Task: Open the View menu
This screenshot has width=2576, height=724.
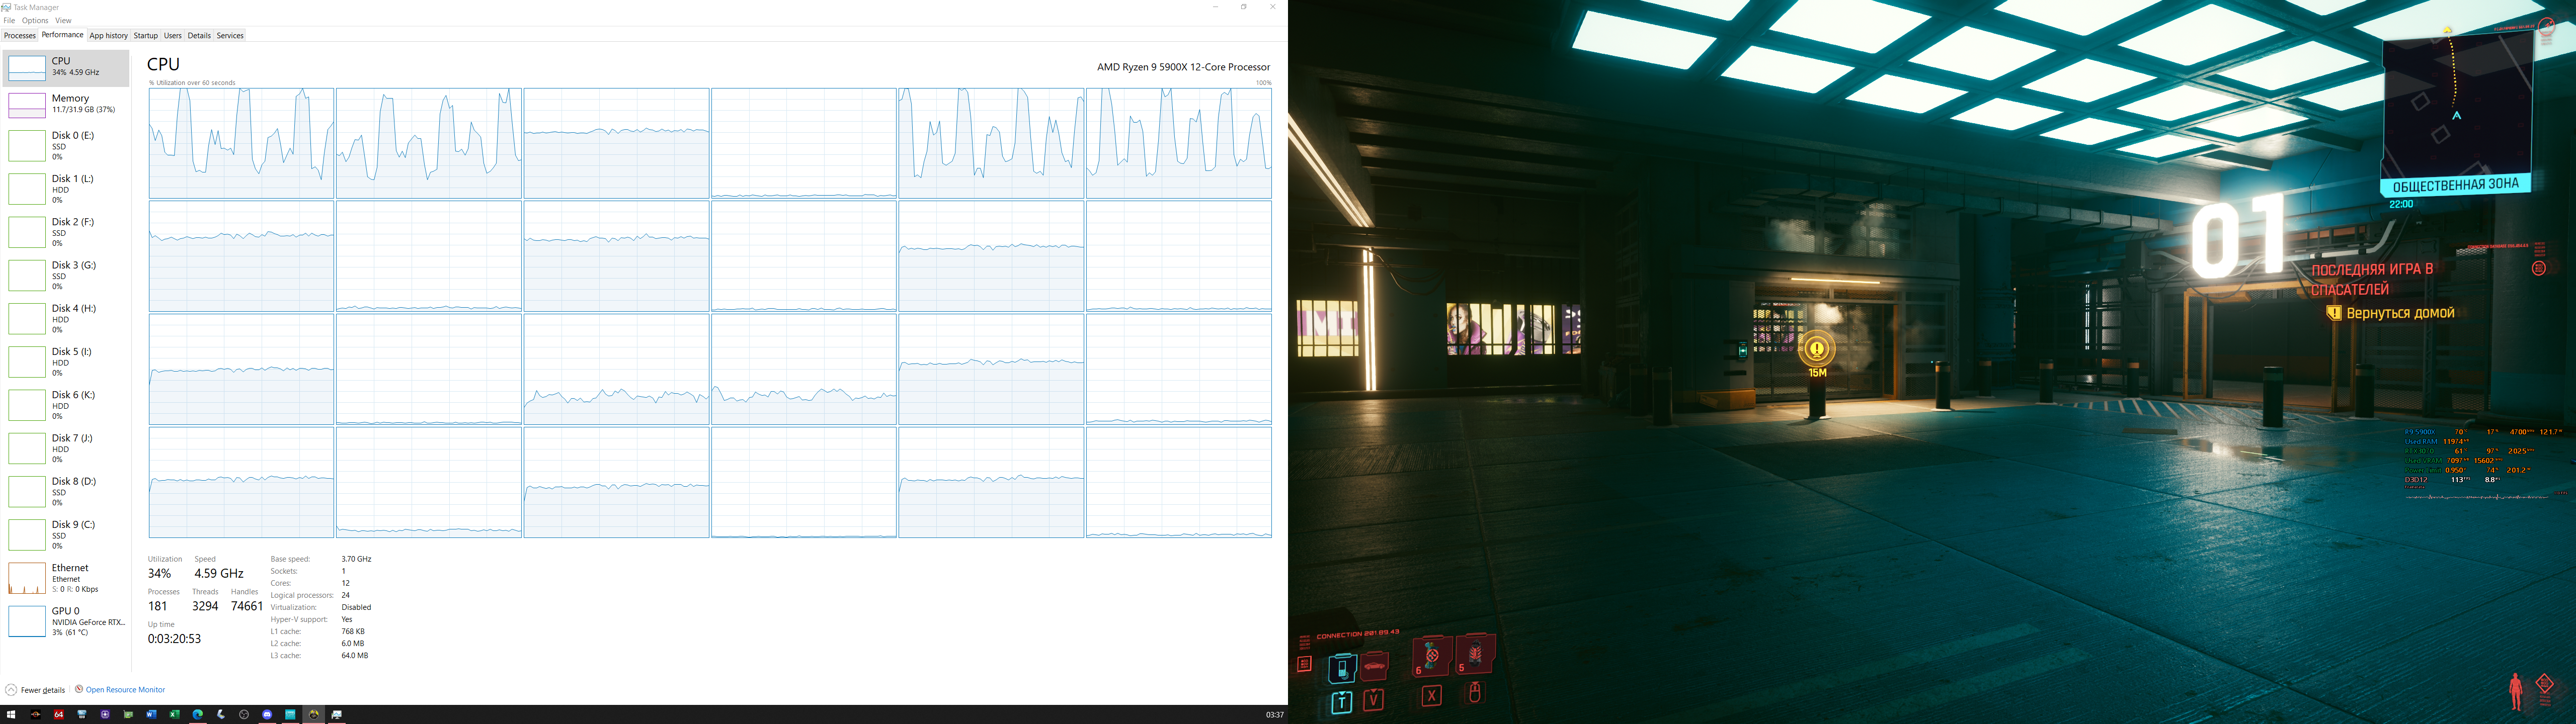Action: click(x=63, y=20)
